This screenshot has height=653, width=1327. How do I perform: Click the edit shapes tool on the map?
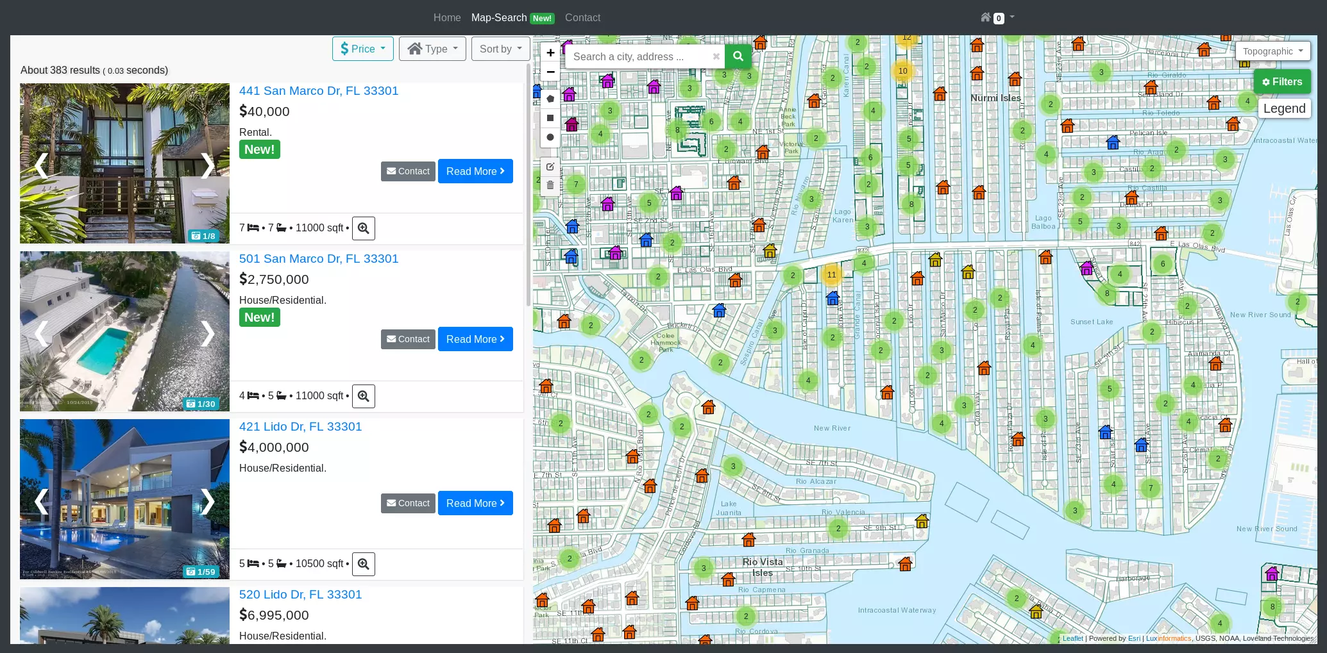(550, 167)
